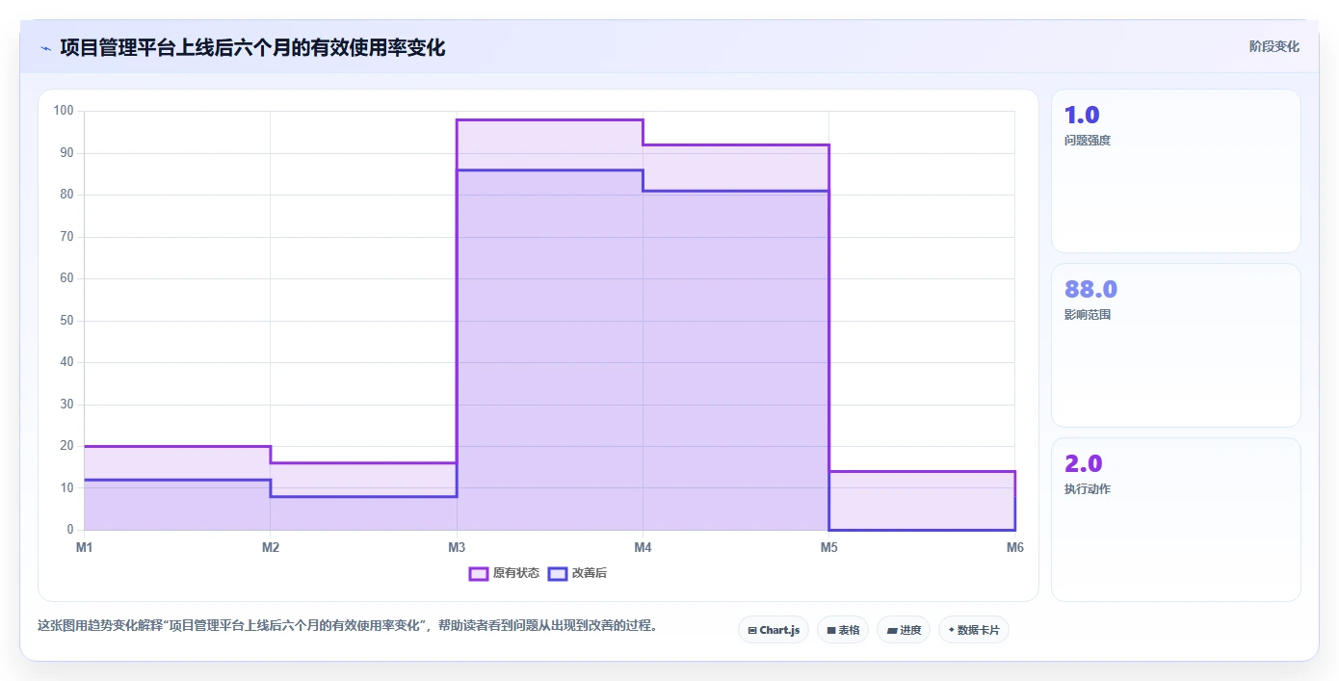Click the 数据卡片 tag button
Viewport: 1339px width, 681px height.
pyautogui.click(x=974, y=630)
